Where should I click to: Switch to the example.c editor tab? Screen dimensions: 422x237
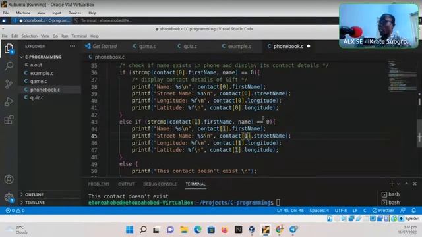tap(237, 46)
